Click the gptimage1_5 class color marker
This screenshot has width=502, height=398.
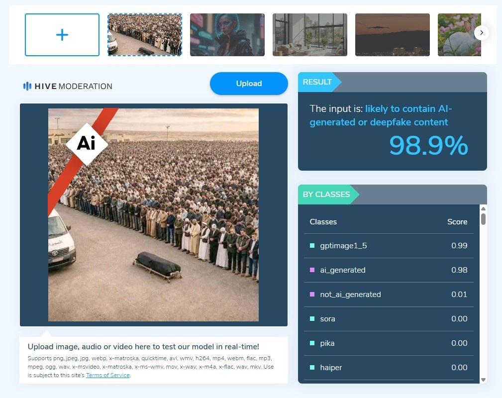click(x=312, y=246)
